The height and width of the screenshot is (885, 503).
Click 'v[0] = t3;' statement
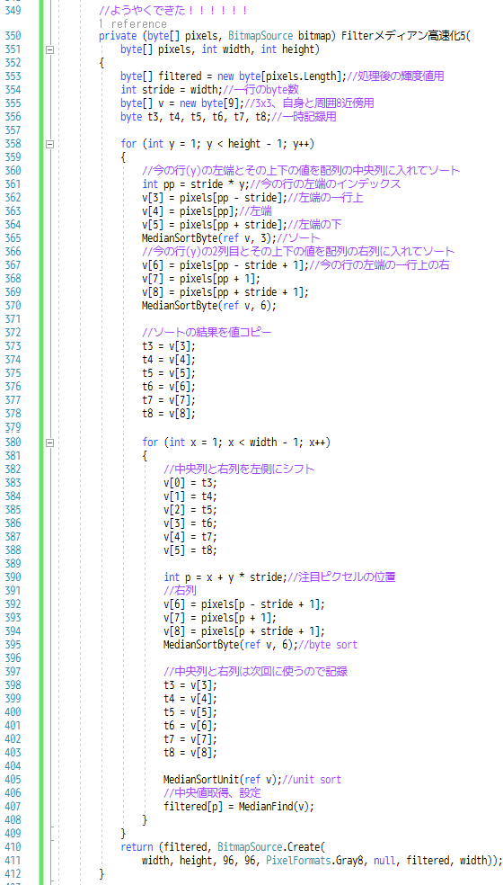190,482
